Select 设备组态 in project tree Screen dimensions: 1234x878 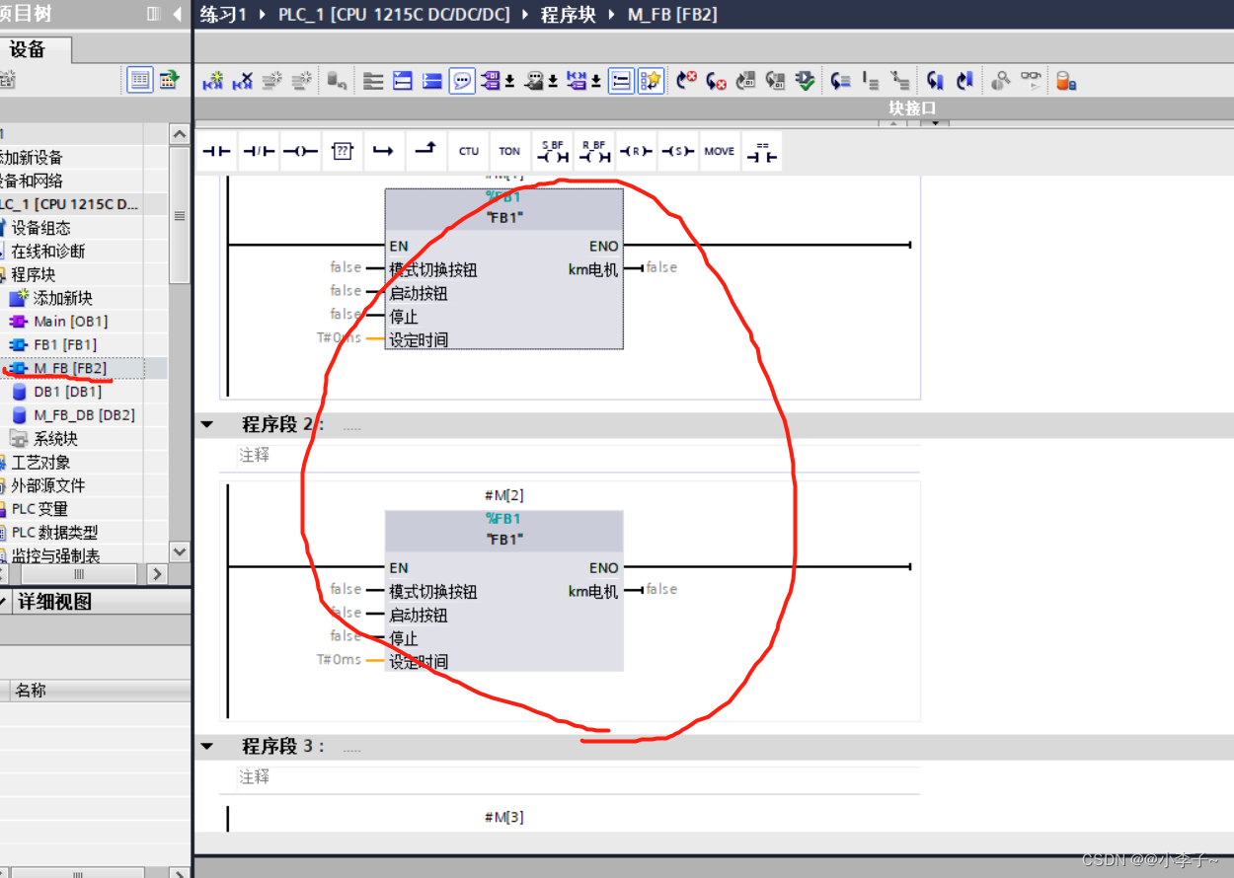(x=40, y=228)
